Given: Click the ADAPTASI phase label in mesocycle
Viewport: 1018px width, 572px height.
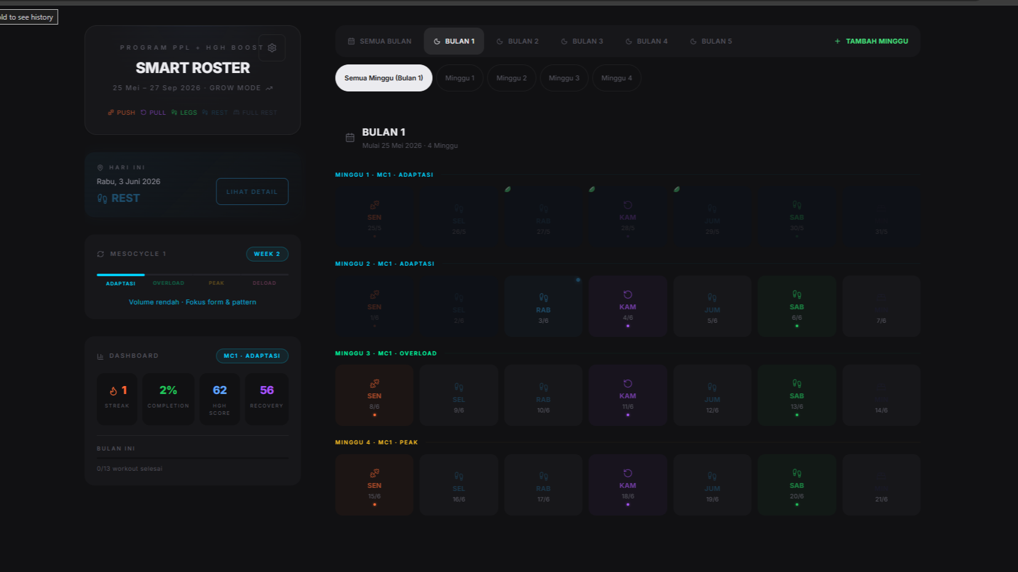Looking at the screenshot, I should point(120,284).
